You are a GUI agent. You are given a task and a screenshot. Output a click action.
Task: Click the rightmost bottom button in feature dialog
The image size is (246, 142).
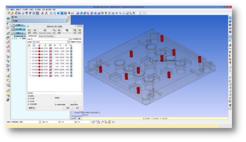[x=77, y=108]
